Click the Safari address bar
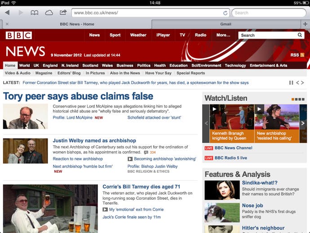This screenshot has height=233, width=310. tap(150, 13)
